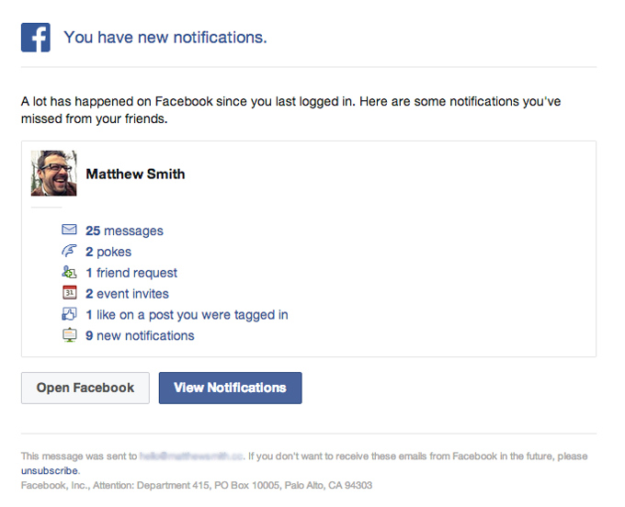The image size is (625, 507).
Task: Open the 2 event invites link
Action: pyautogui.click(x=127, y=294)
